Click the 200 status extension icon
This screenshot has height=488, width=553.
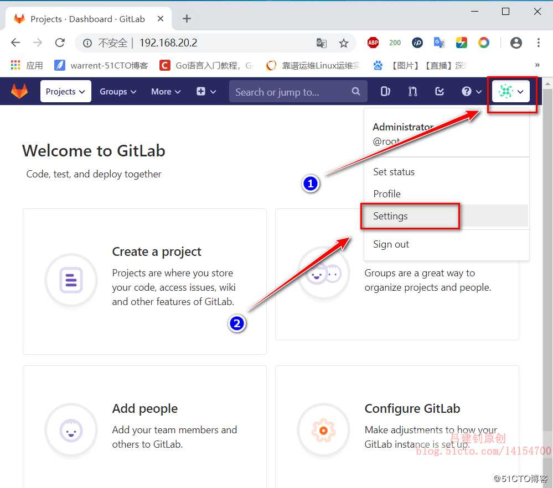395,43
